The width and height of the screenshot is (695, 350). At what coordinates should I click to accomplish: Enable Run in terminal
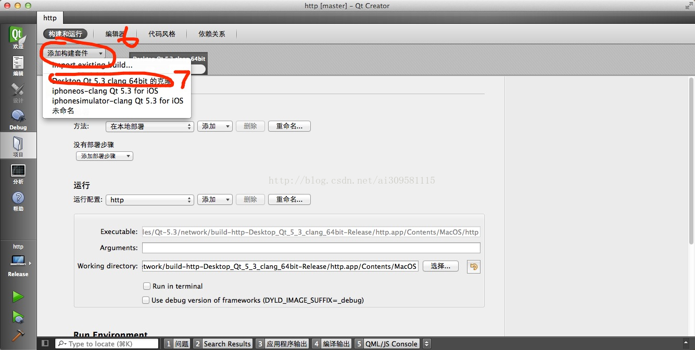[146, 286]
